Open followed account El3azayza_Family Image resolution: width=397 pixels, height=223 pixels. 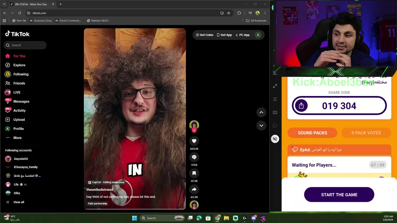pyautogui.click(x=22, y=167)
